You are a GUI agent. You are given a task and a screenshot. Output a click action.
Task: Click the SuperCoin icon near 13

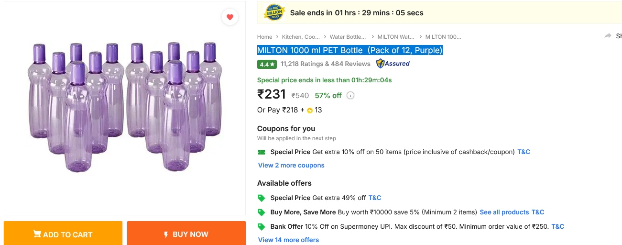click(x=309, y=111)
